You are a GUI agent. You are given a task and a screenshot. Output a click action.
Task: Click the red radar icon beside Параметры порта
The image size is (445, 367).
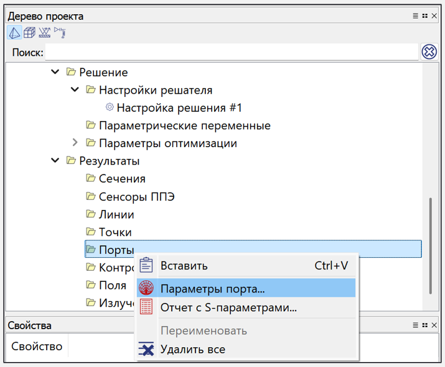click(146, 289)
